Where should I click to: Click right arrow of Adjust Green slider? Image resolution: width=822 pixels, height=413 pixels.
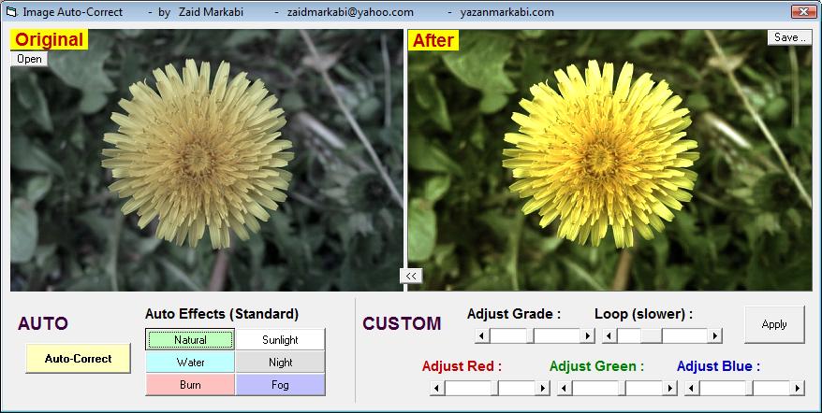[x=670, y=388]
